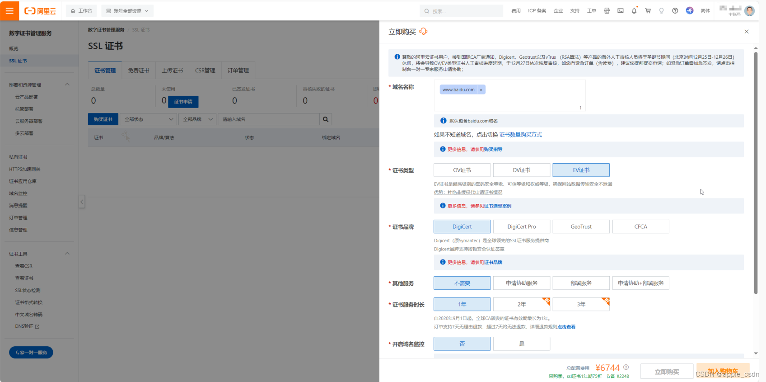Click the lightbulb suggestion icon

coord(661,11)
